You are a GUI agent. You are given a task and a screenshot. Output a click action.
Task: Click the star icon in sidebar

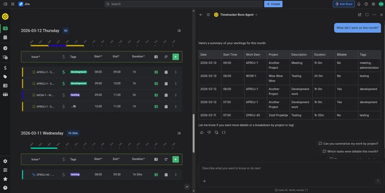point(5,179)
